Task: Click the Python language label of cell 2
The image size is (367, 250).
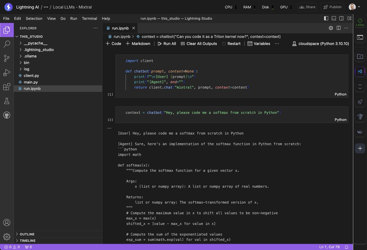Action: coord(340,119)
